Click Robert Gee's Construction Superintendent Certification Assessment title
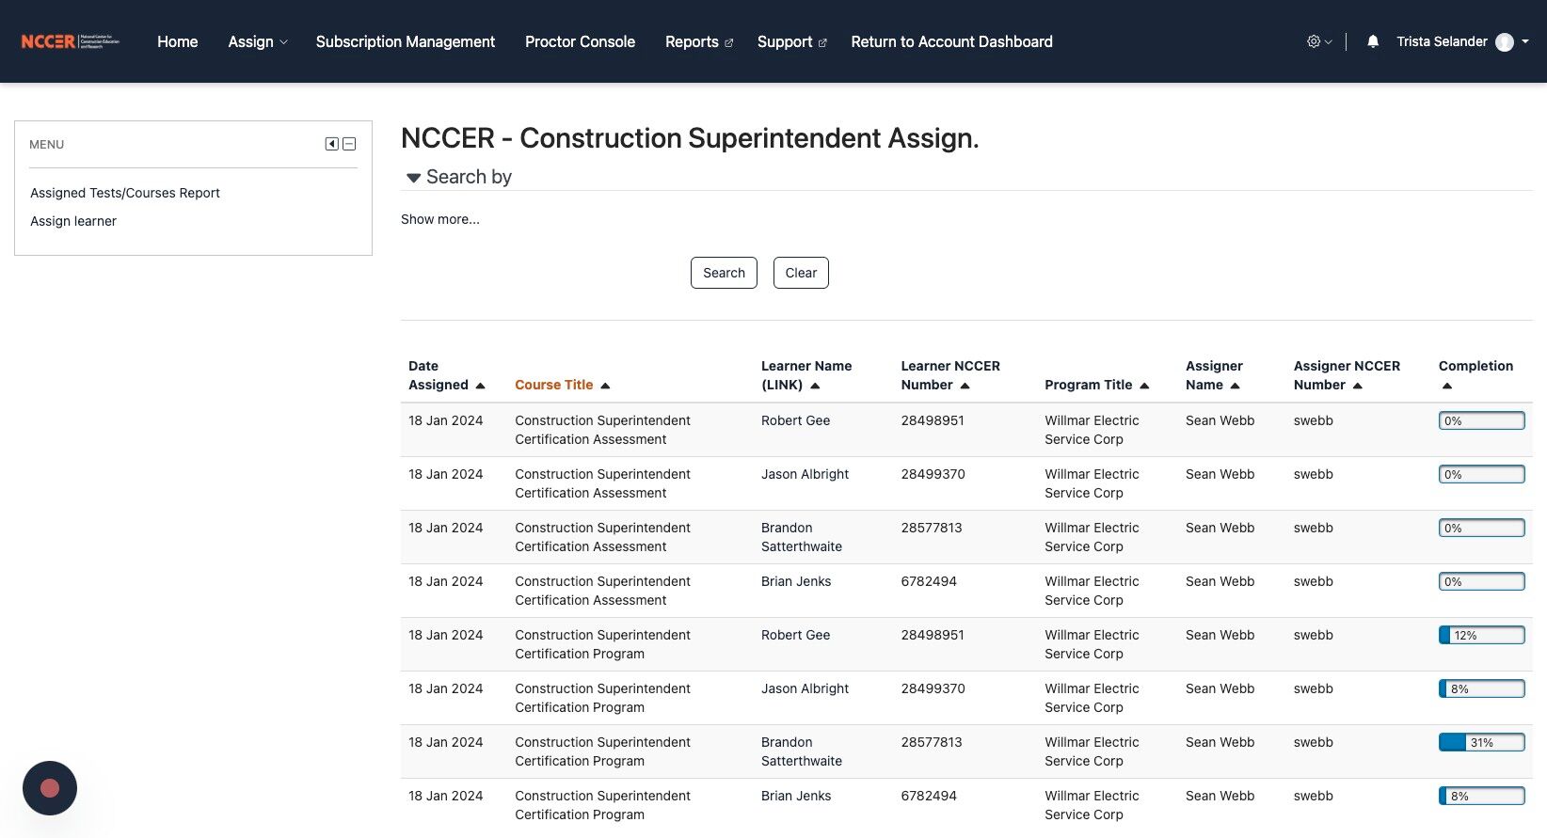Image resolution: width=1547 pixels, height=838 pixels. click(602, 430)
